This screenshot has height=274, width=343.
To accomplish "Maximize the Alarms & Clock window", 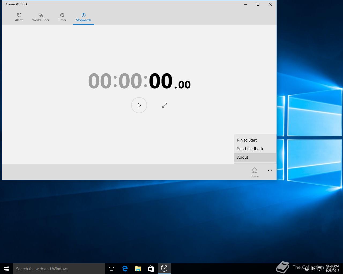I will tap(258, 4).
